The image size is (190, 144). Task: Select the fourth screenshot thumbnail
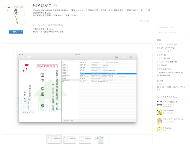99,140
